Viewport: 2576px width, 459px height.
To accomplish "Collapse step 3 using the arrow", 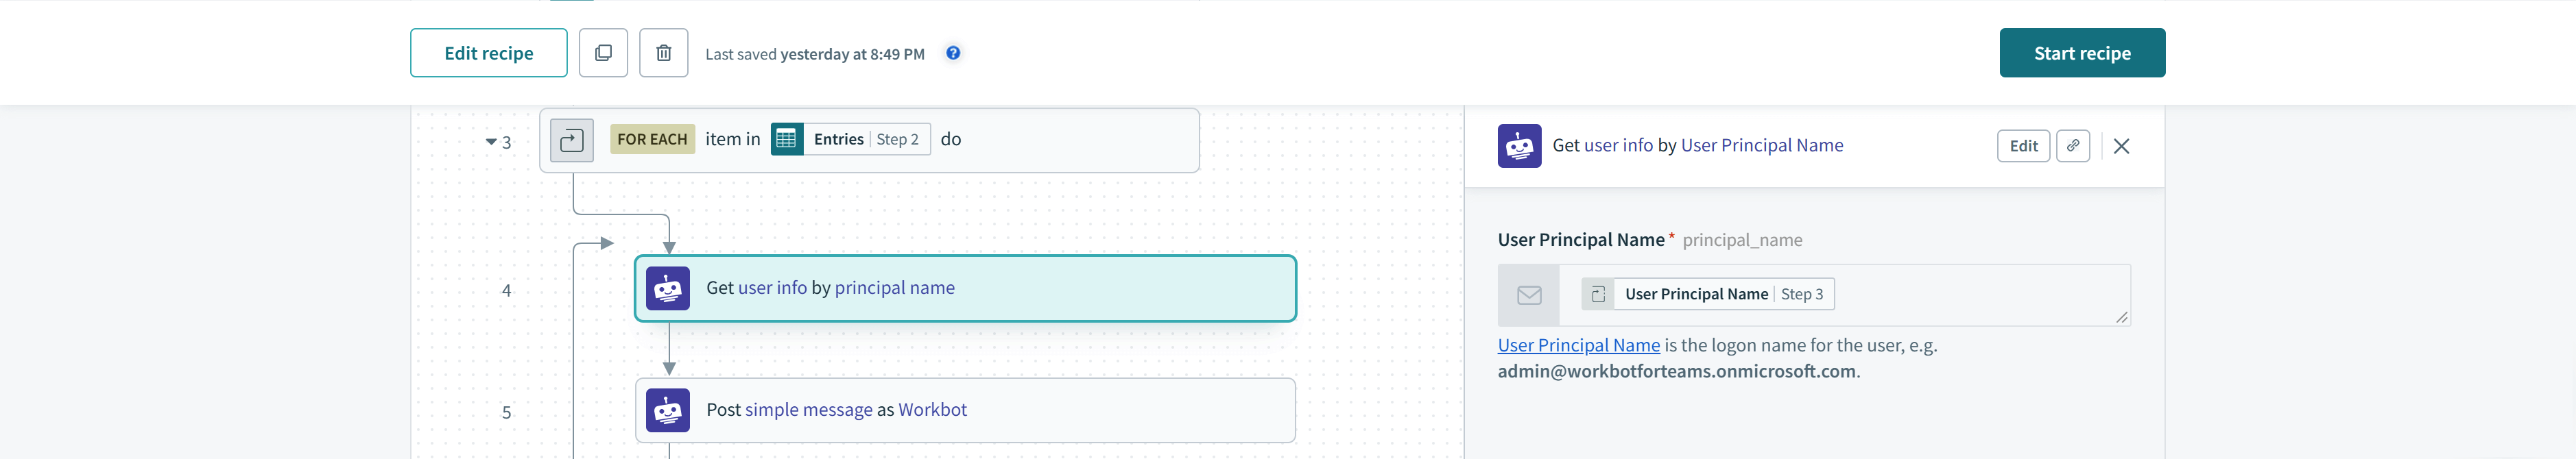I will click(x=491, y=142).
